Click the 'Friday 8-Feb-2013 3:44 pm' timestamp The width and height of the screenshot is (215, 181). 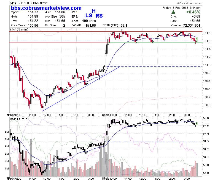tap(181, 8)
